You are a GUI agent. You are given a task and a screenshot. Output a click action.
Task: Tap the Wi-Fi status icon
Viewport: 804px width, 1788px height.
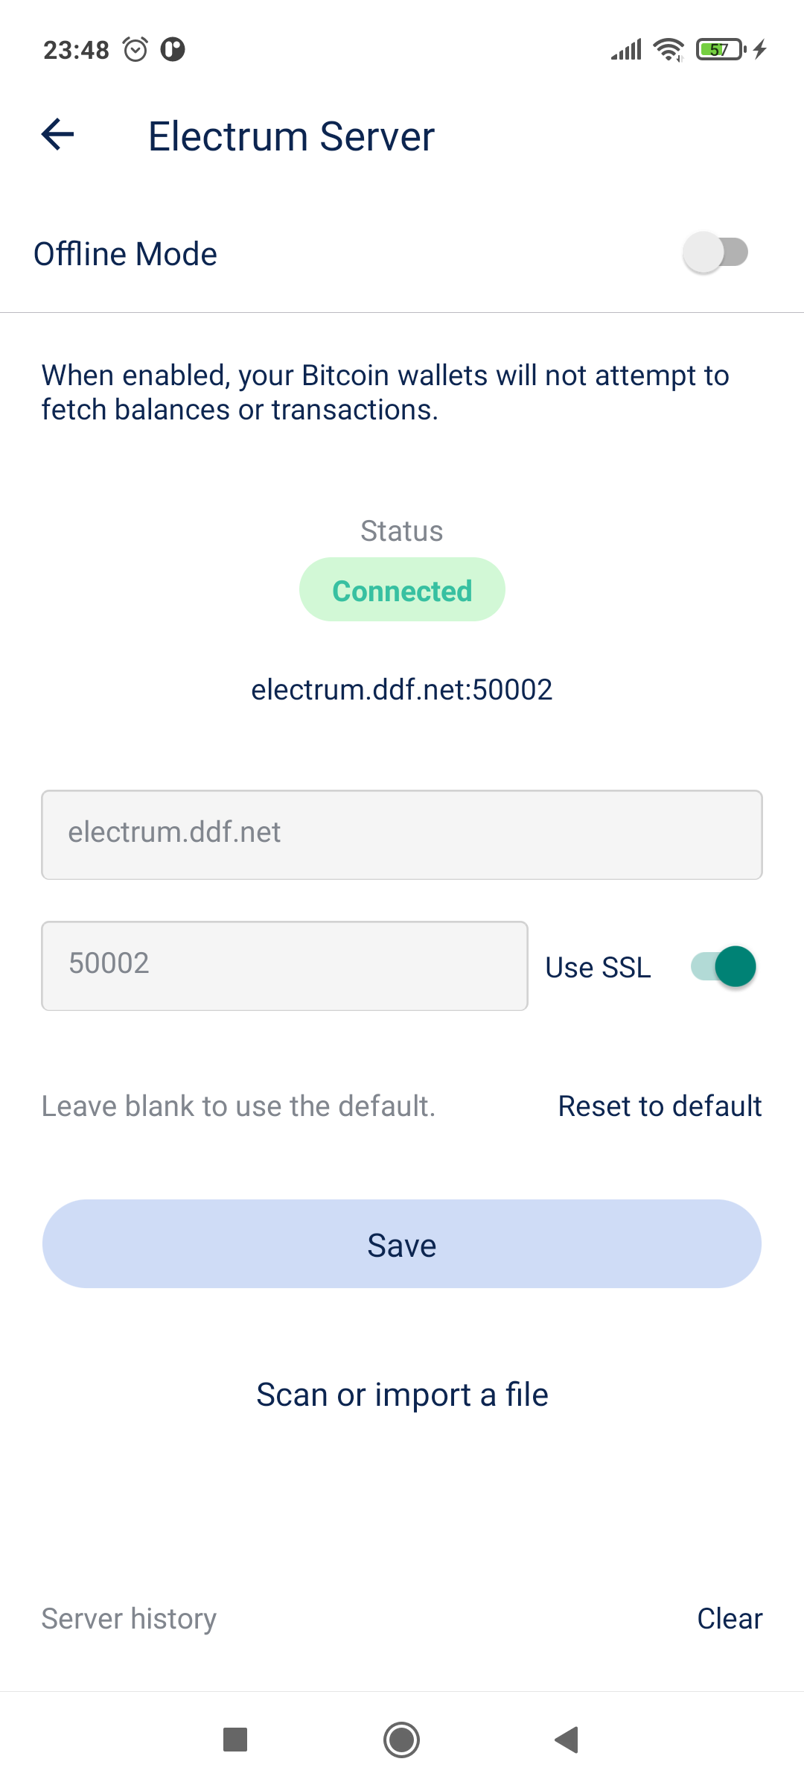click(x=668, y=50)
